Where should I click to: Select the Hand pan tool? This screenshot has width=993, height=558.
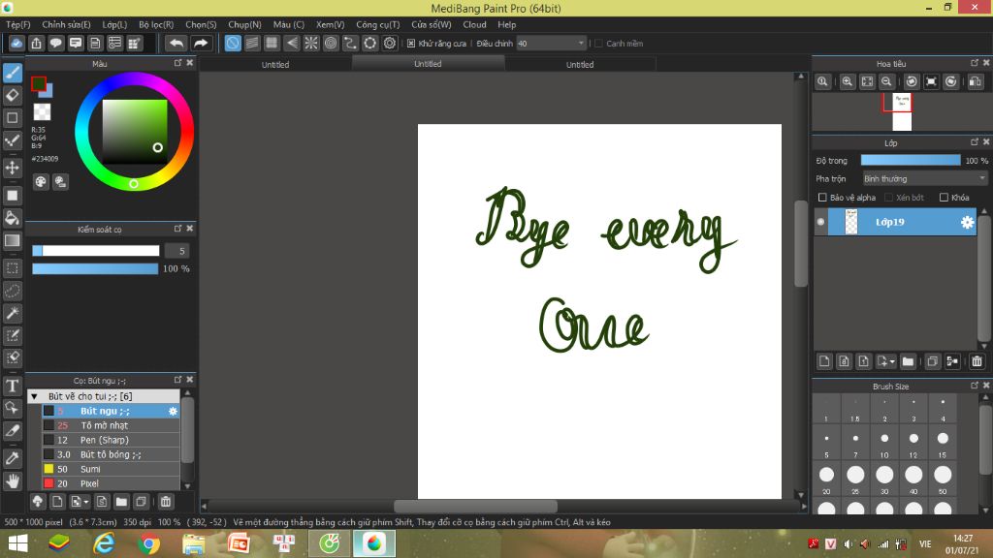tap(13, 481)
